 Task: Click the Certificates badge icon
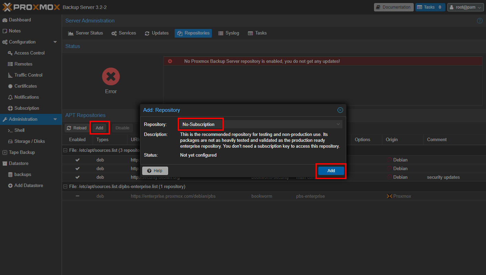pyautogui.click(x=10, y=86)
